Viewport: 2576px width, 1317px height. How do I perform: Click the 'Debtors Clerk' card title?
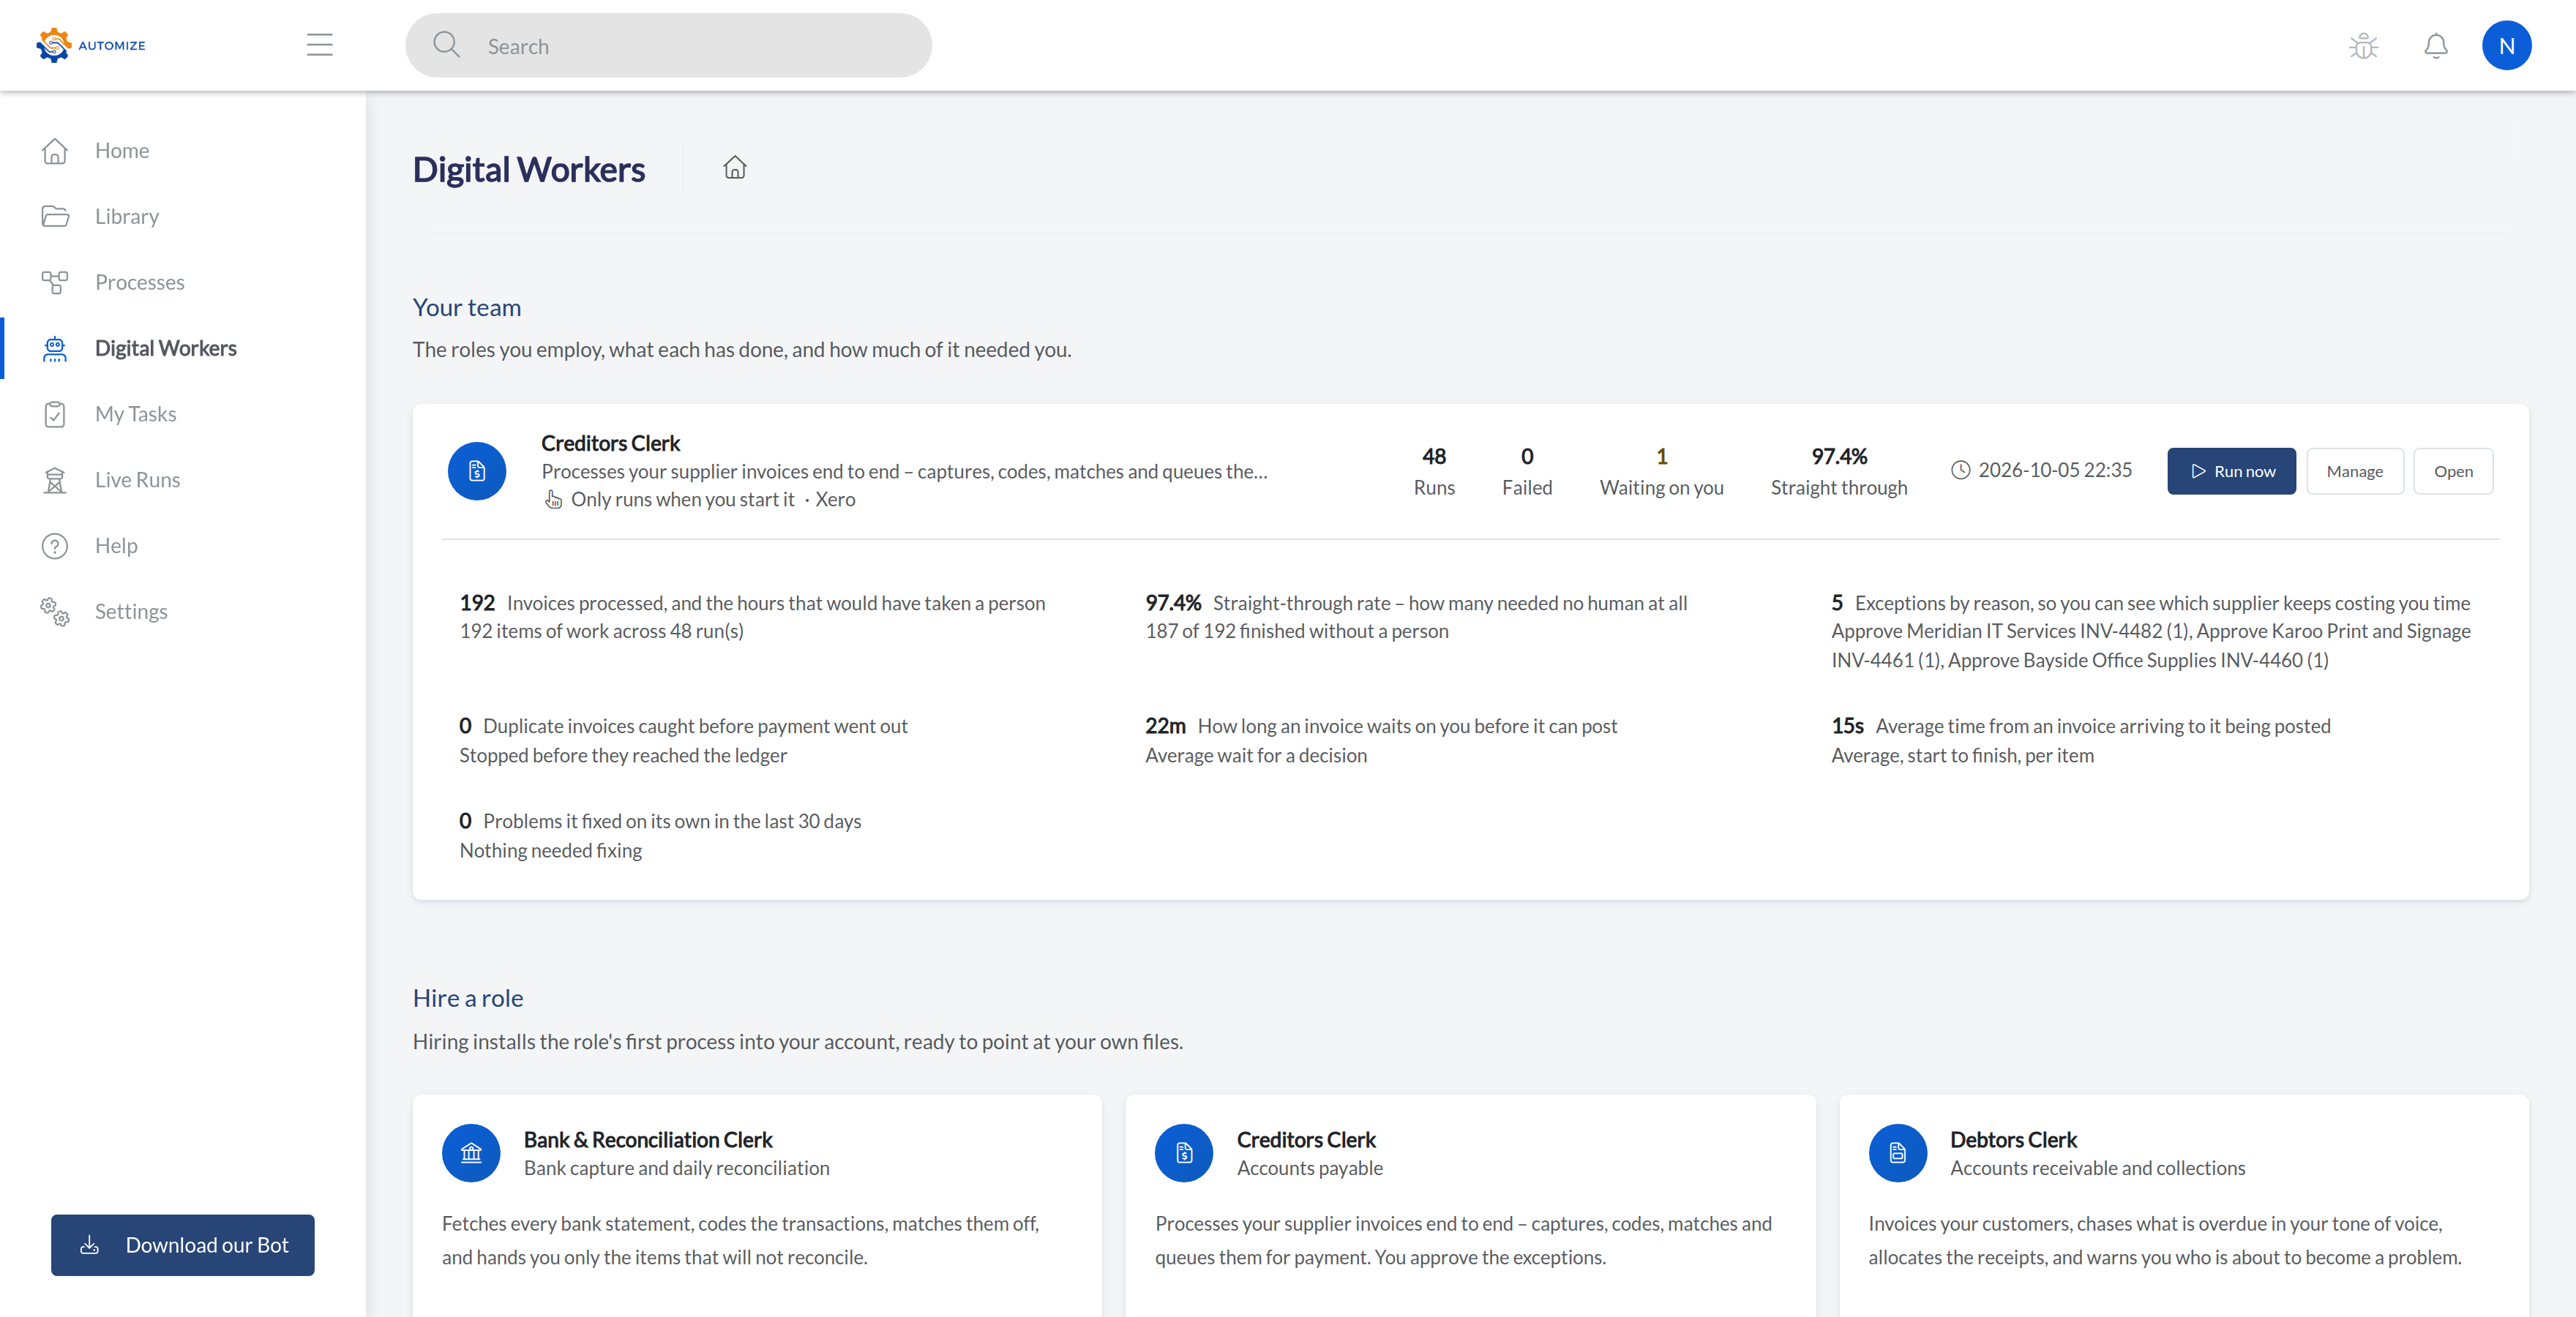[2013, 1139]
